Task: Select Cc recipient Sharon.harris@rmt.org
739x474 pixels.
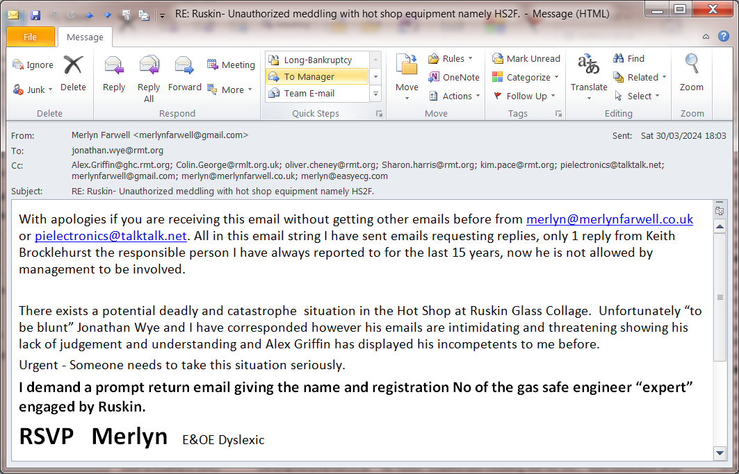Action: tap(428, 164)
